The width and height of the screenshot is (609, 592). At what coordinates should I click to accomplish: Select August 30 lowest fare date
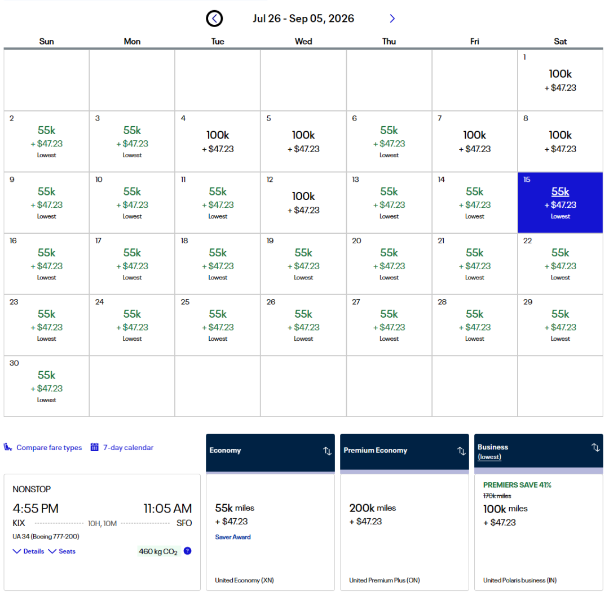point(46,386)
